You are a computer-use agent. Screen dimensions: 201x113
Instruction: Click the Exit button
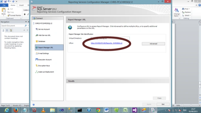point(163,104)
